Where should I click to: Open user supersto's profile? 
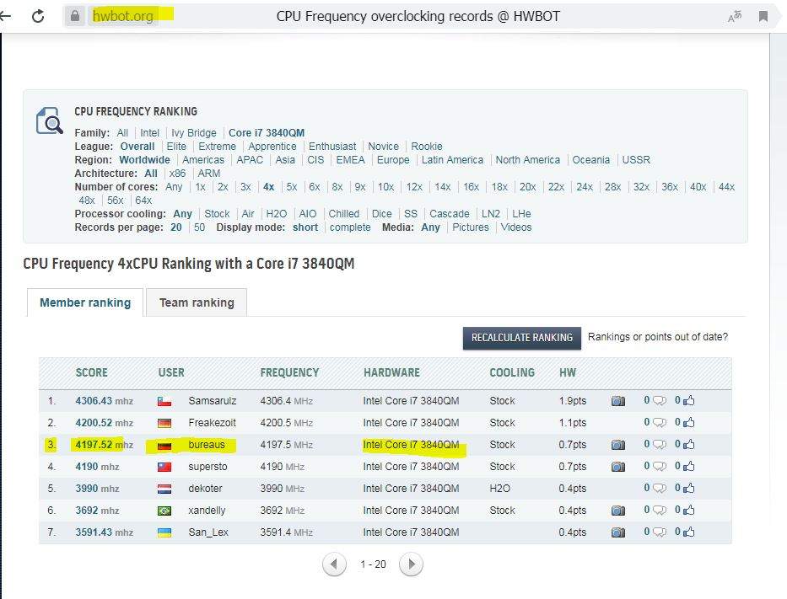(x=208, y=467)
